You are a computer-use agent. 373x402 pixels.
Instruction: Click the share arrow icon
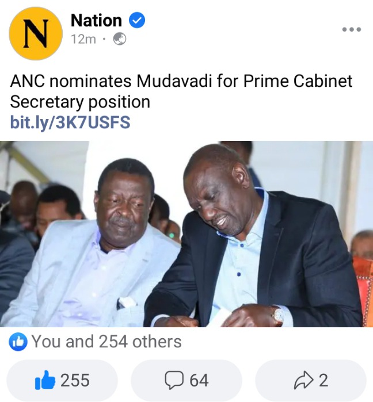(303, 380)
